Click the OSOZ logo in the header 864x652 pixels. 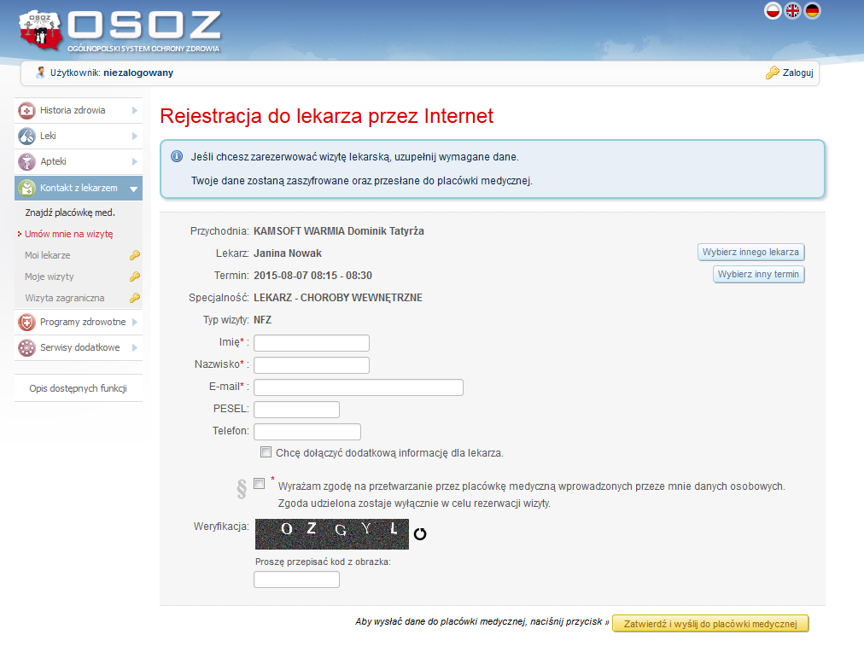[120, 30]
